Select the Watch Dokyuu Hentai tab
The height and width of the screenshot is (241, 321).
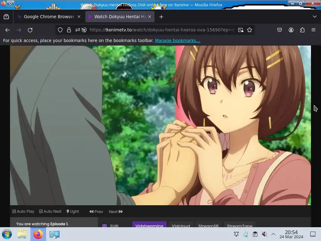point(120,17)
